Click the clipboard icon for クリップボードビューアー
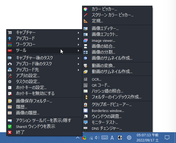The image size is (176, 143). (86, 104)
